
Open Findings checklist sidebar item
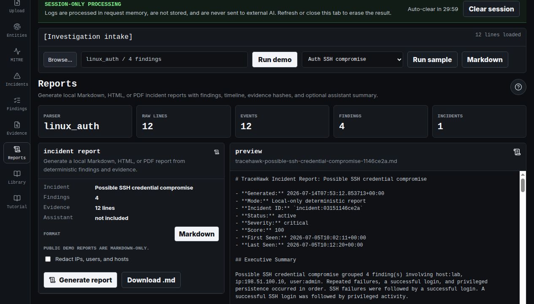(x=16, y=104)
